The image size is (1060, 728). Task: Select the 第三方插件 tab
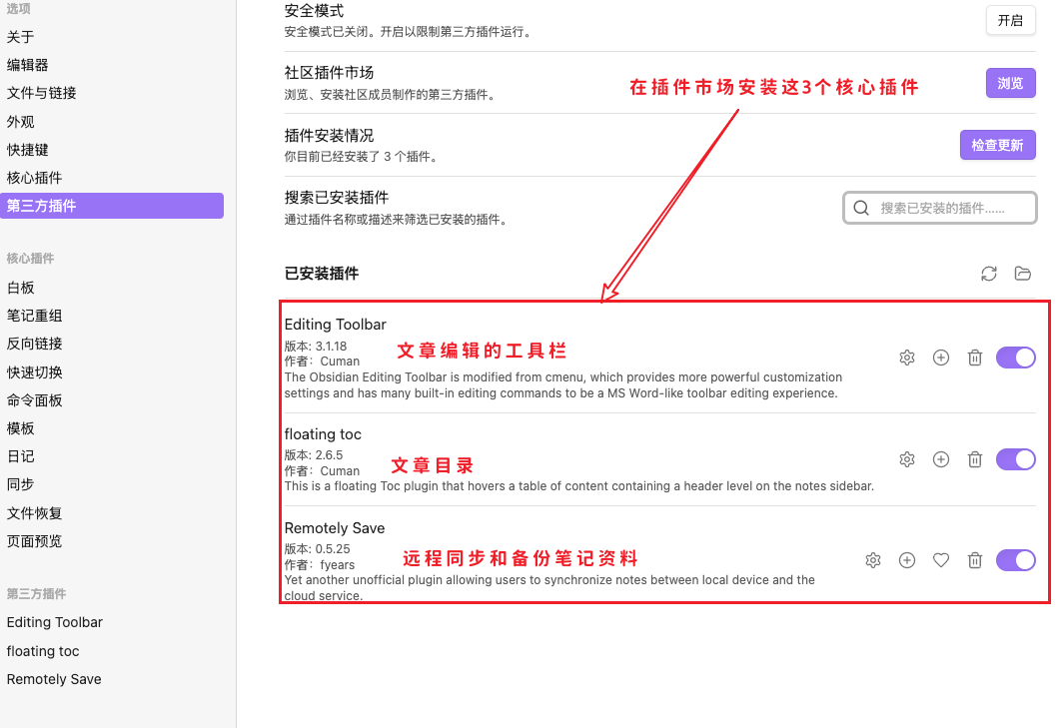[112, 206]
